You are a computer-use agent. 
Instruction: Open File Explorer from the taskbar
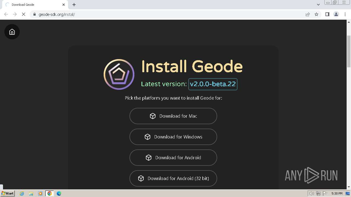(x=31, y=193)
